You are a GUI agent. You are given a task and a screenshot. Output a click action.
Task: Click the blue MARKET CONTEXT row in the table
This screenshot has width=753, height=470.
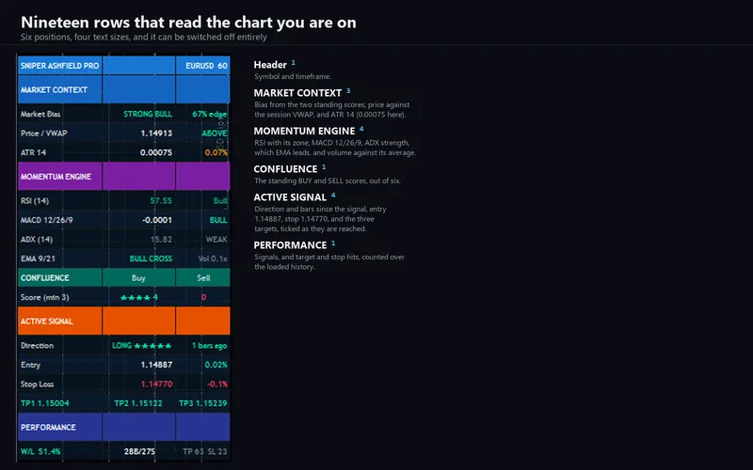coord(124,89)
